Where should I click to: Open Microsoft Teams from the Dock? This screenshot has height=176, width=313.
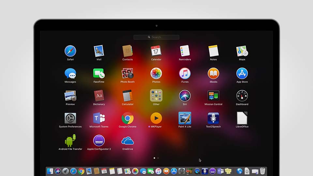[x=220, y=171]
